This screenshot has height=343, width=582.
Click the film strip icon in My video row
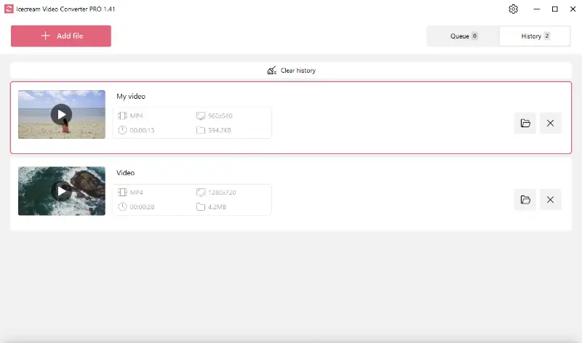coord(122,116)
